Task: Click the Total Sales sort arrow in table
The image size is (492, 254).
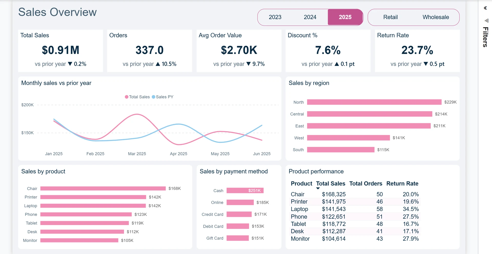Action: pos(318,189)
